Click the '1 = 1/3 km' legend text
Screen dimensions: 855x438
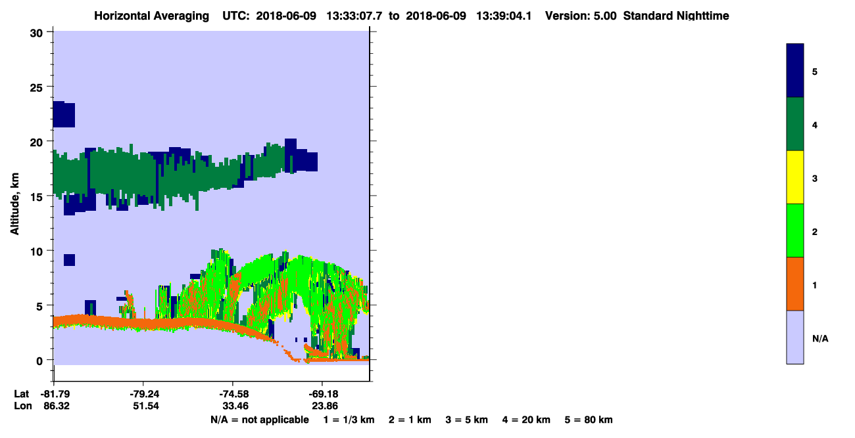[349, 420]
